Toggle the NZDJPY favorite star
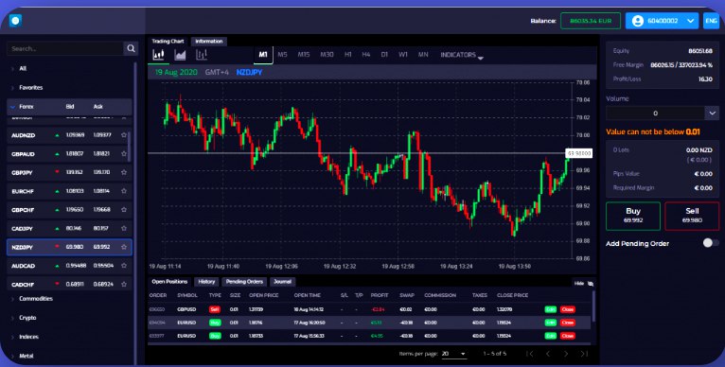Image resolution: width=725 pixels, height=367 pixels. tap(123, 247)
